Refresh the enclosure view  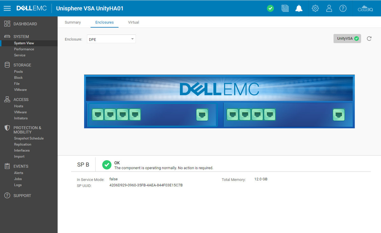click(x=369, y=39)
